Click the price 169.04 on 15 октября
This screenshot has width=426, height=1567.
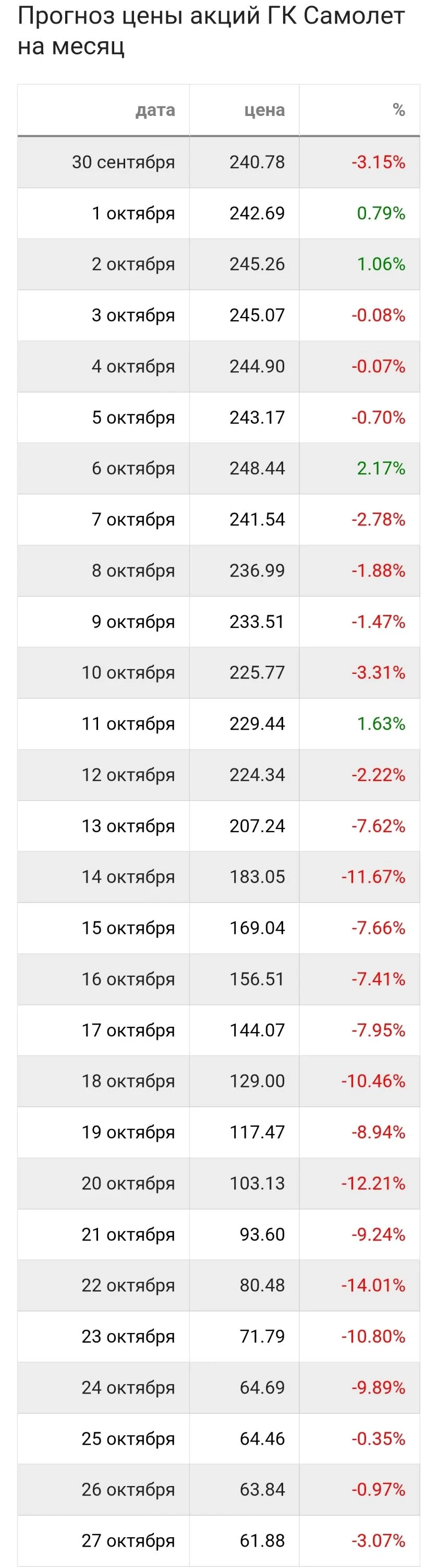[257, 928]
